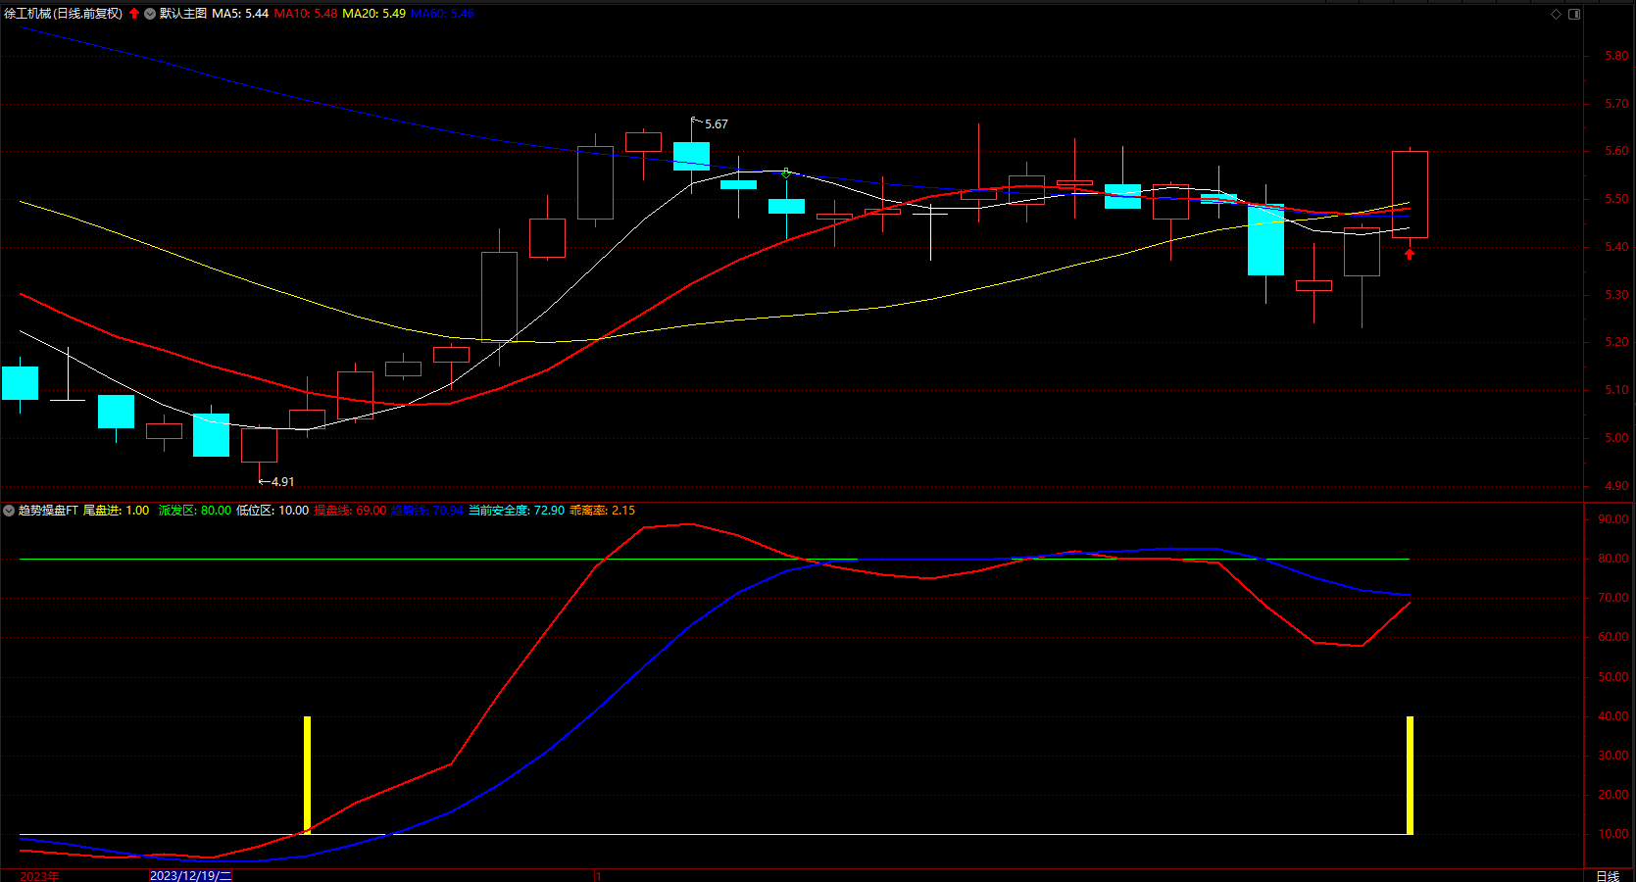Click the 乖离率: 2.15 value label
1636x882 pixels.
click(603, 511)
